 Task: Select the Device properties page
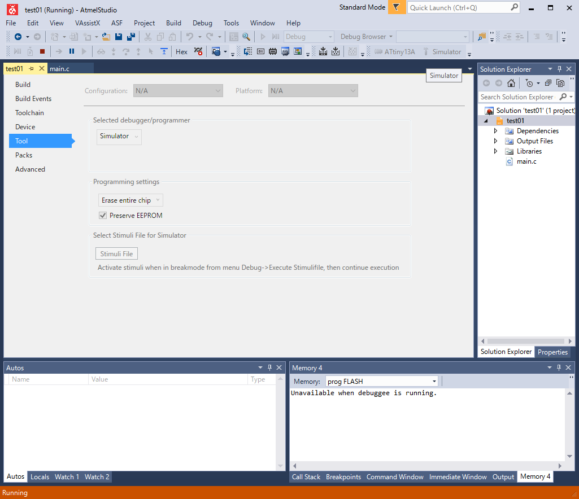click(x=25, y=126)
